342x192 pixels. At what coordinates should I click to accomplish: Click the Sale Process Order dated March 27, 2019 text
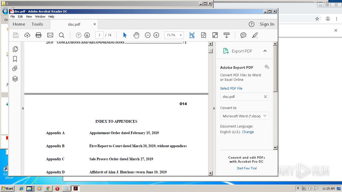(x=121, y=159)
